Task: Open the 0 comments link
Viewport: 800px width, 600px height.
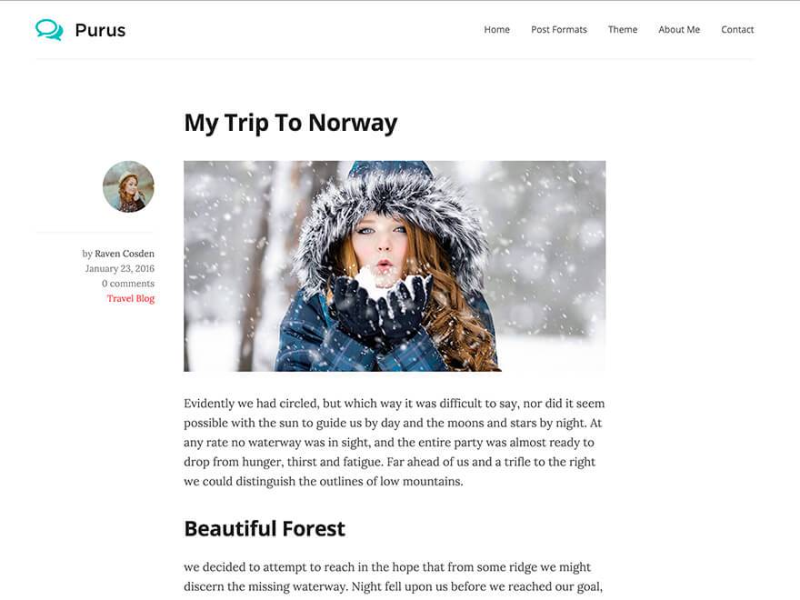Action: tap(128, 284)
